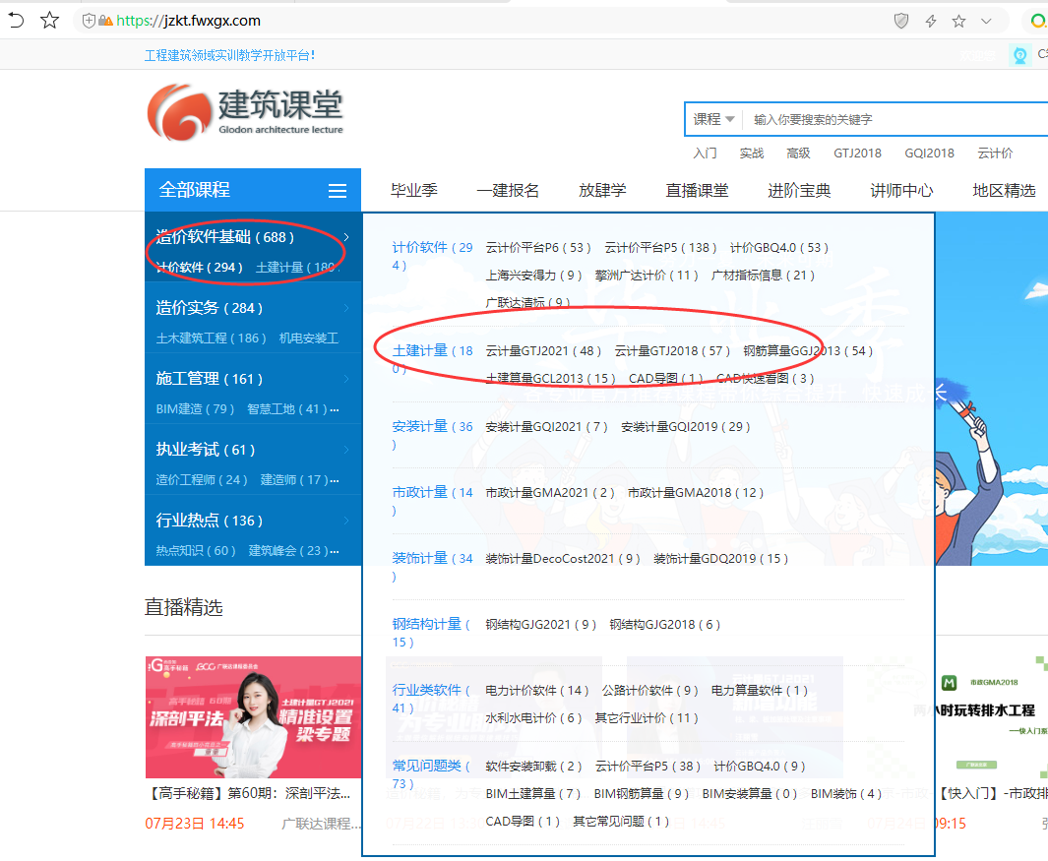Open 行业类软件 (41) subcategory heading
Screen dimensions: 1048x861
pyautogui.click(x=431, y=699)
